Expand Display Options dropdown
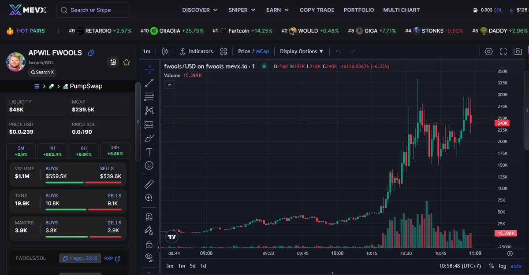Viewport: 529px width, 275px height. pos(302,51)
